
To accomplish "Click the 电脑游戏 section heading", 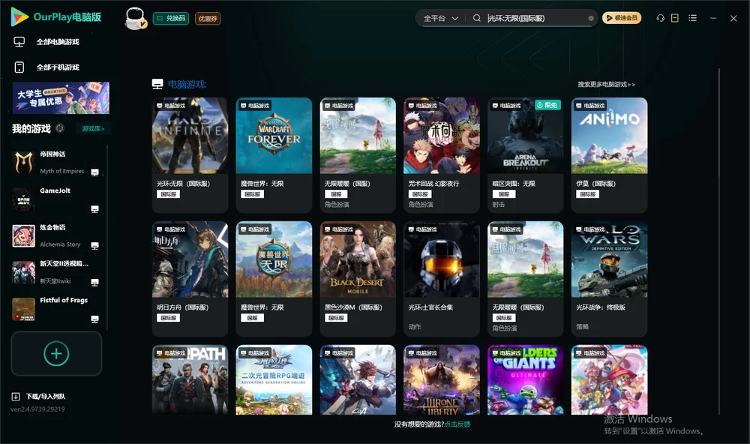I will click(187, 85).
